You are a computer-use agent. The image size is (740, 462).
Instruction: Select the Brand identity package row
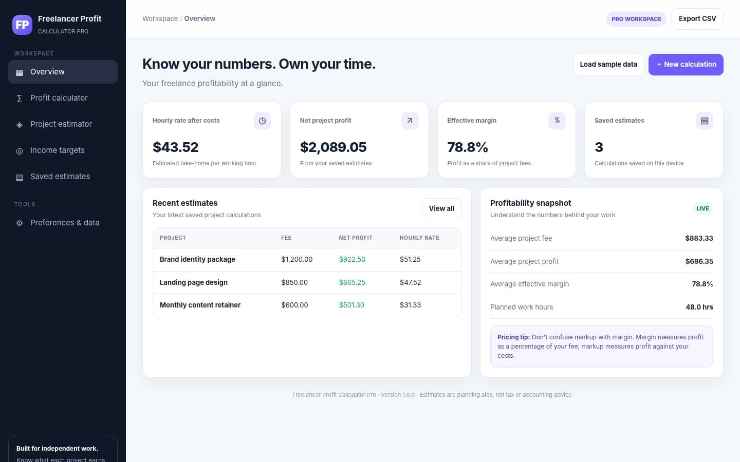(x=307, y=260)
